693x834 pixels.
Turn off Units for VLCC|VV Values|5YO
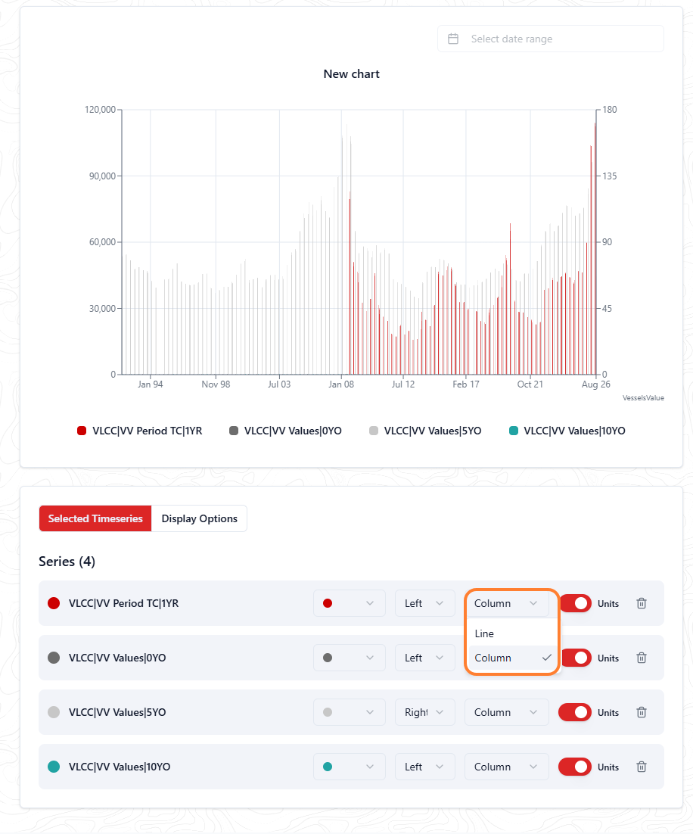tap(575, 712)
